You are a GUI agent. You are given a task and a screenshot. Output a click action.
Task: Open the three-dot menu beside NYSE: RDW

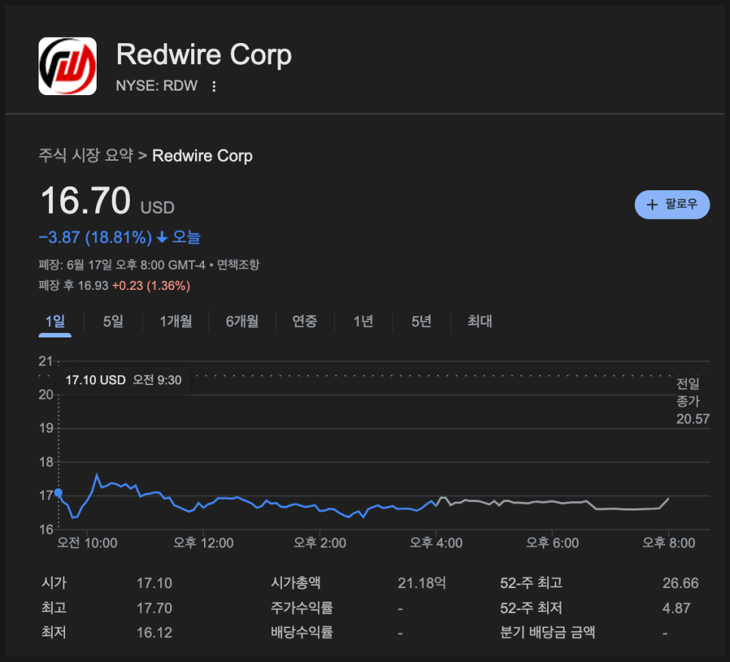(214, 87)
